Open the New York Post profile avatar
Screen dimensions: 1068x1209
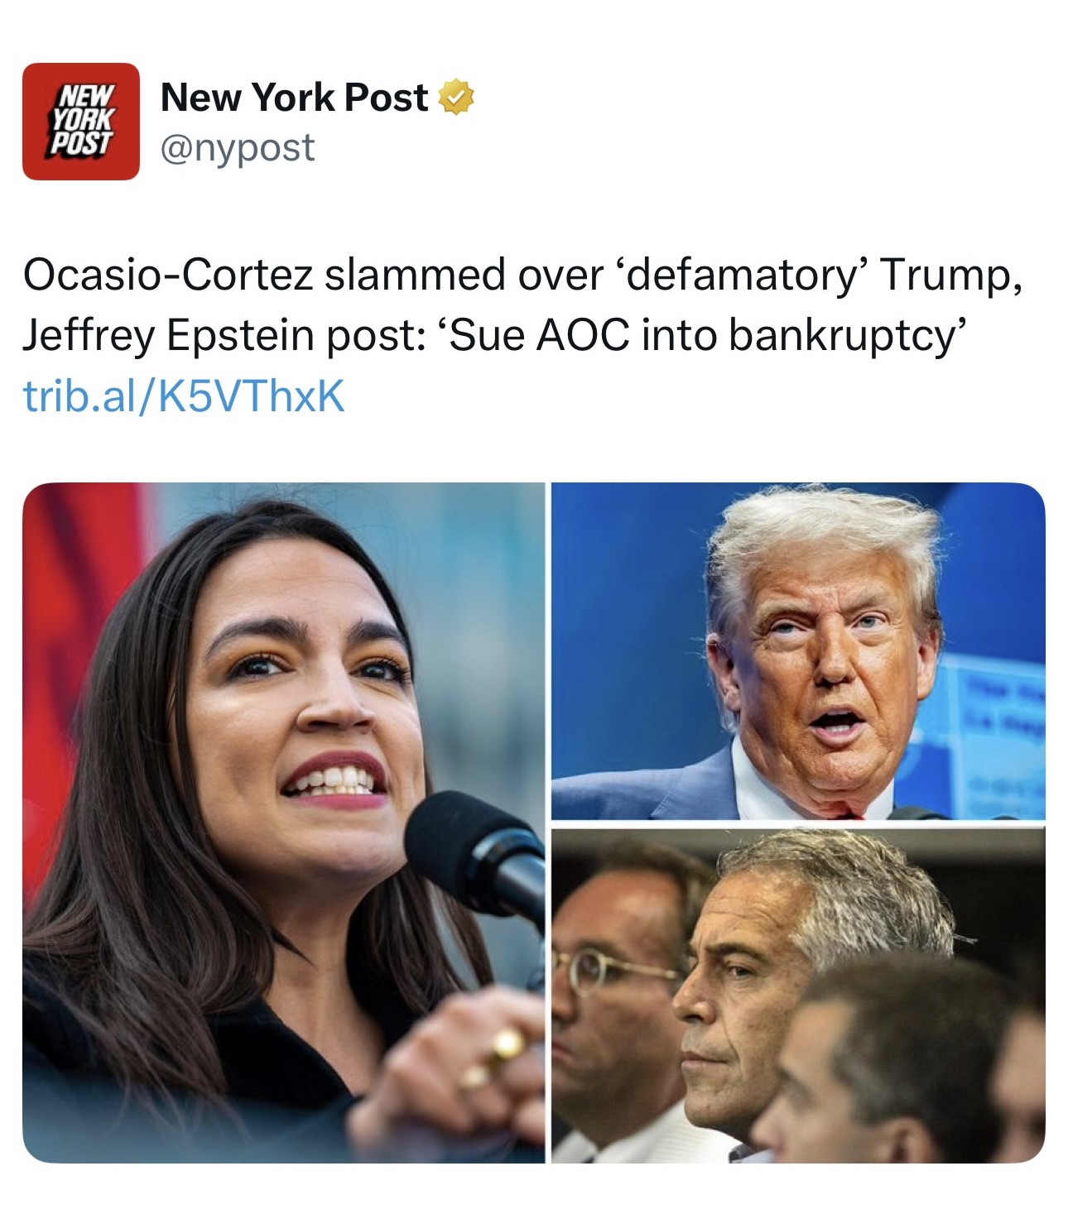[x=80, y=121]
